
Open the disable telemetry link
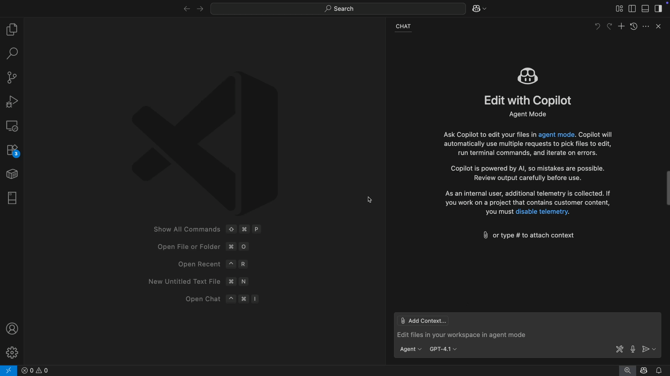coord(542,212)
